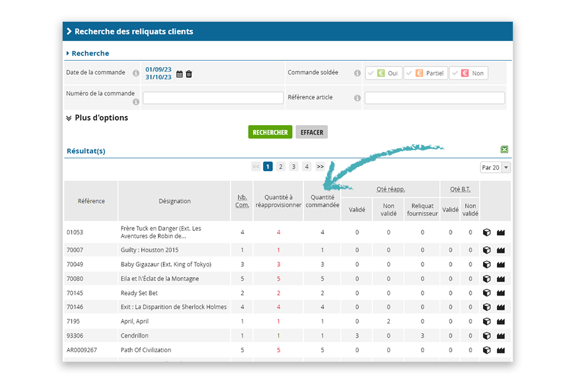Go to results page 1
Viewport: 575px width, 383px height.
point(268,167)
